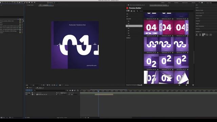217x122 pixels.
Task: Open the Graph Editor icon
Action: tap(78, 90)
